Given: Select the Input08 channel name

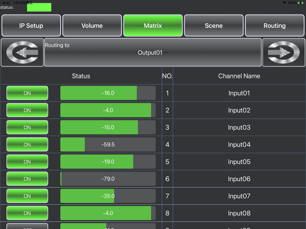Looking at the screenshot, I should pos(239,213).
